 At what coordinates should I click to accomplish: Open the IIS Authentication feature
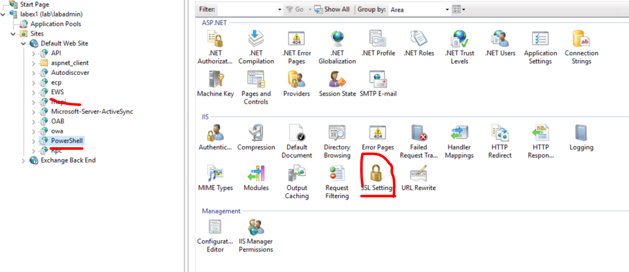215,137
